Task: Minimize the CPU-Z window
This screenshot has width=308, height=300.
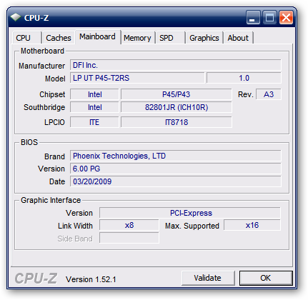Action: 253,17
